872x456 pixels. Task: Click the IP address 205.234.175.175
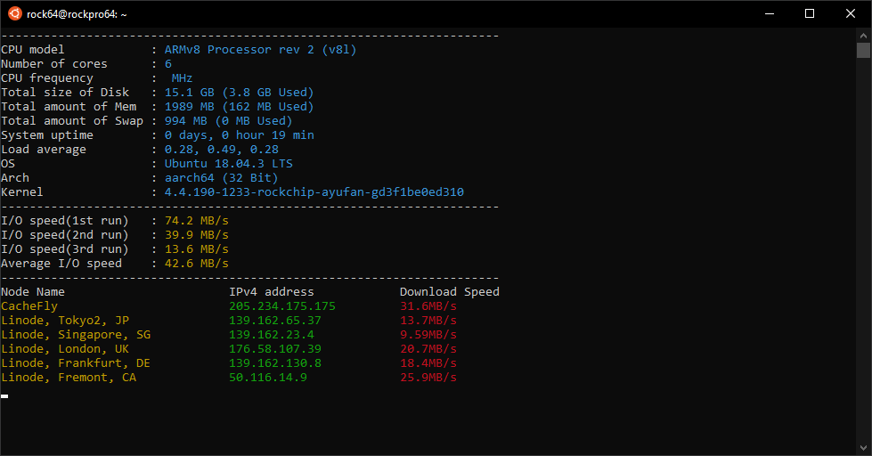click(x=281, y=306)
